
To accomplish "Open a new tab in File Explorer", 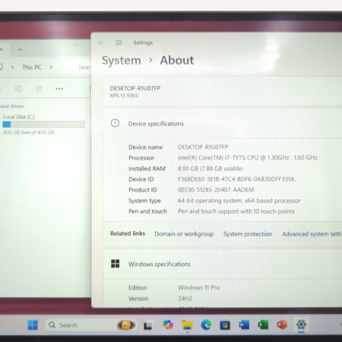I will (x=21, y=49).
